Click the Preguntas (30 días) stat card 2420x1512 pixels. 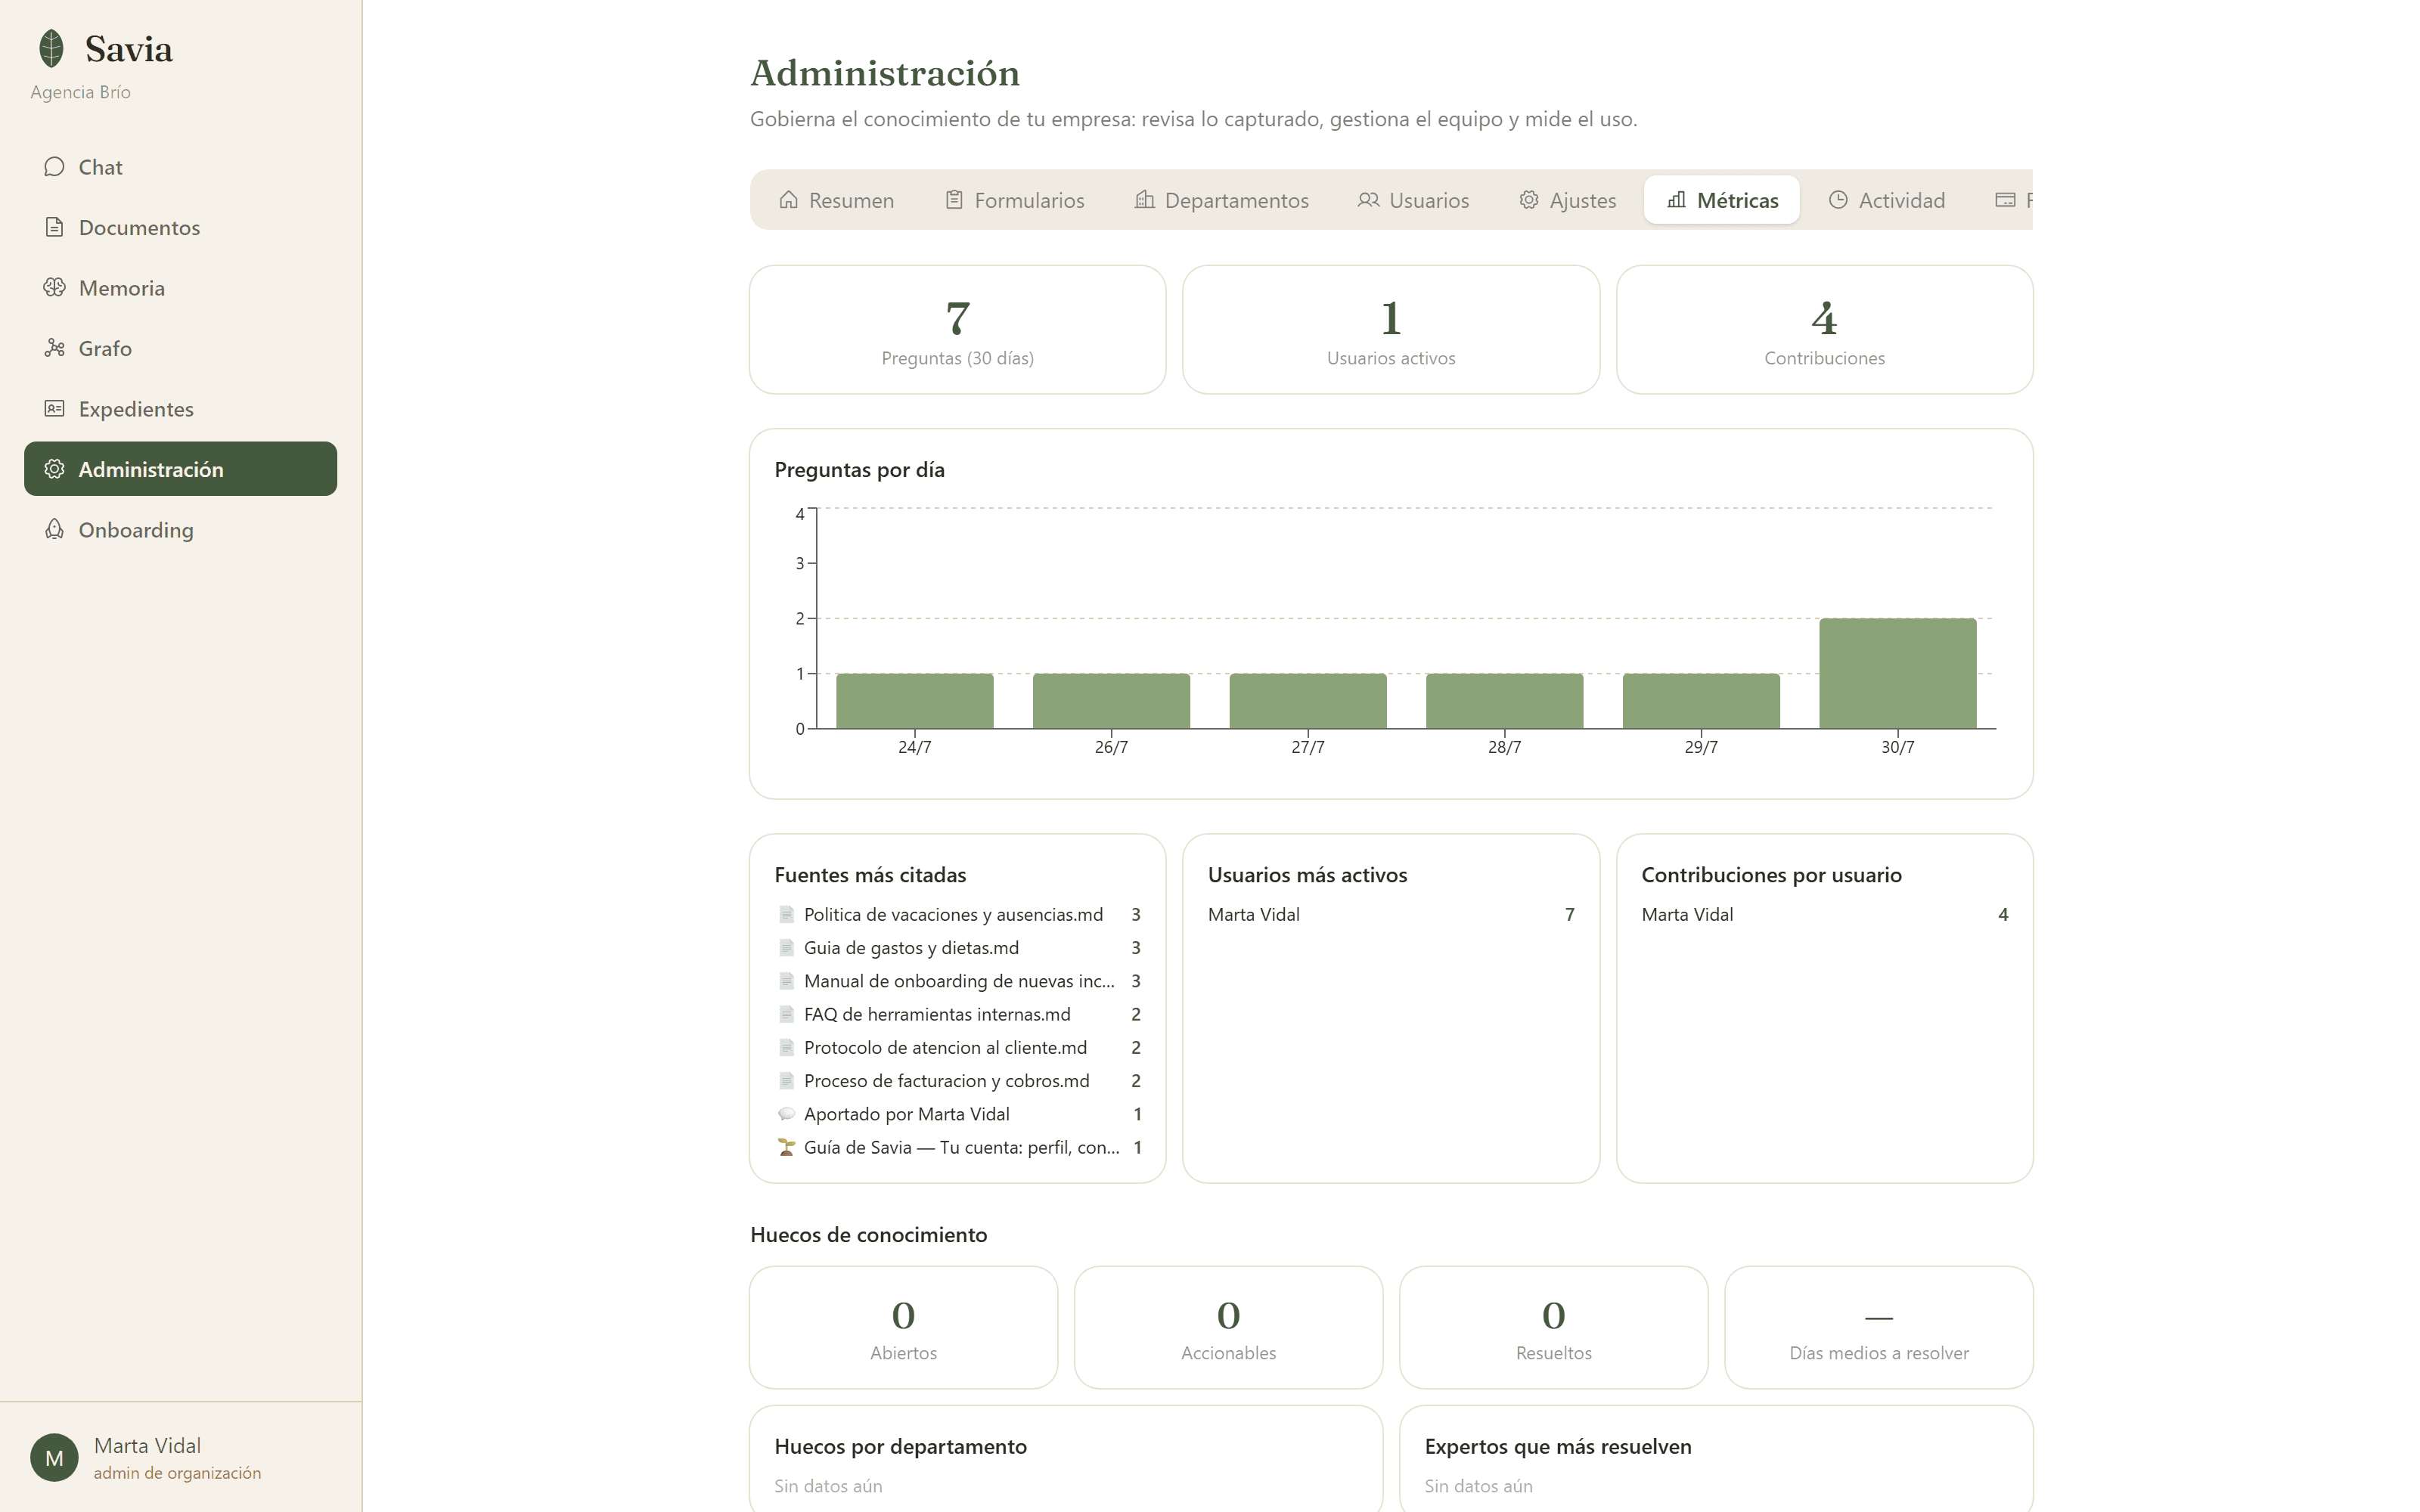click(x=957, y=329)
